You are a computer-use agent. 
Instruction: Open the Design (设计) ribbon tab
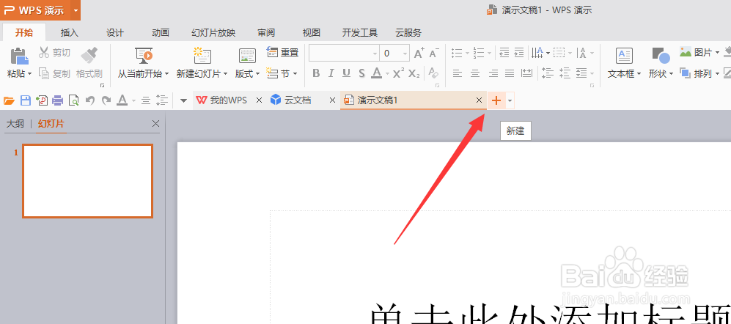pyautogui.click(x=114, y=33)
